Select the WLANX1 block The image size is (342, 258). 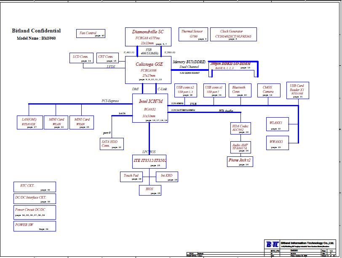pos(278,124)
